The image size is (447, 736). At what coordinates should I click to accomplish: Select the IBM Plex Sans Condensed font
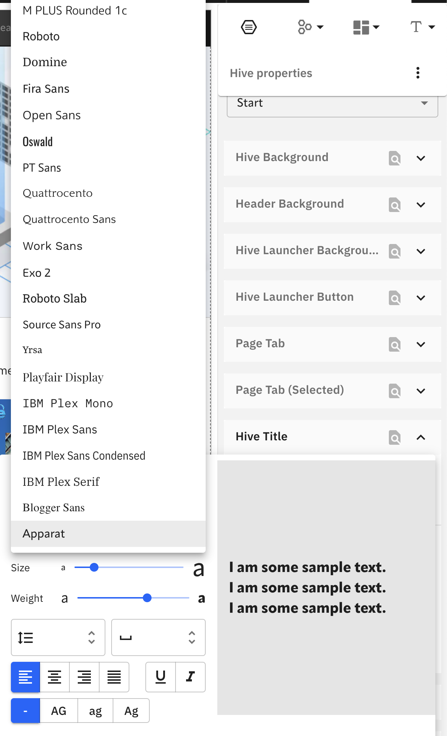108,456
